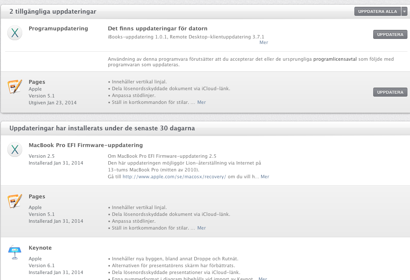Image resolution: width=410 pixels, height=280 pixels.
Task: Click the Pages icon installed Jan 31
Action: pos(15,201)
